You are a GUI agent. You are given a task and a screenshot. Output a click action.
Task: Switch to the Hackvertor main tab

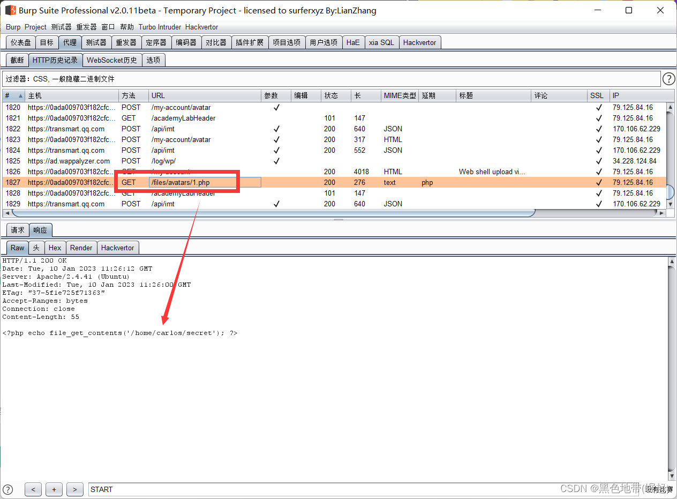[x=420, y=42]
